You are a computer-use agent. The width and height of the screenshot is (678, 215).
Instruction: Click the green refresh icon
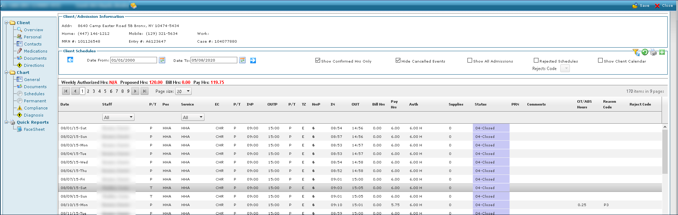[645, 52]
